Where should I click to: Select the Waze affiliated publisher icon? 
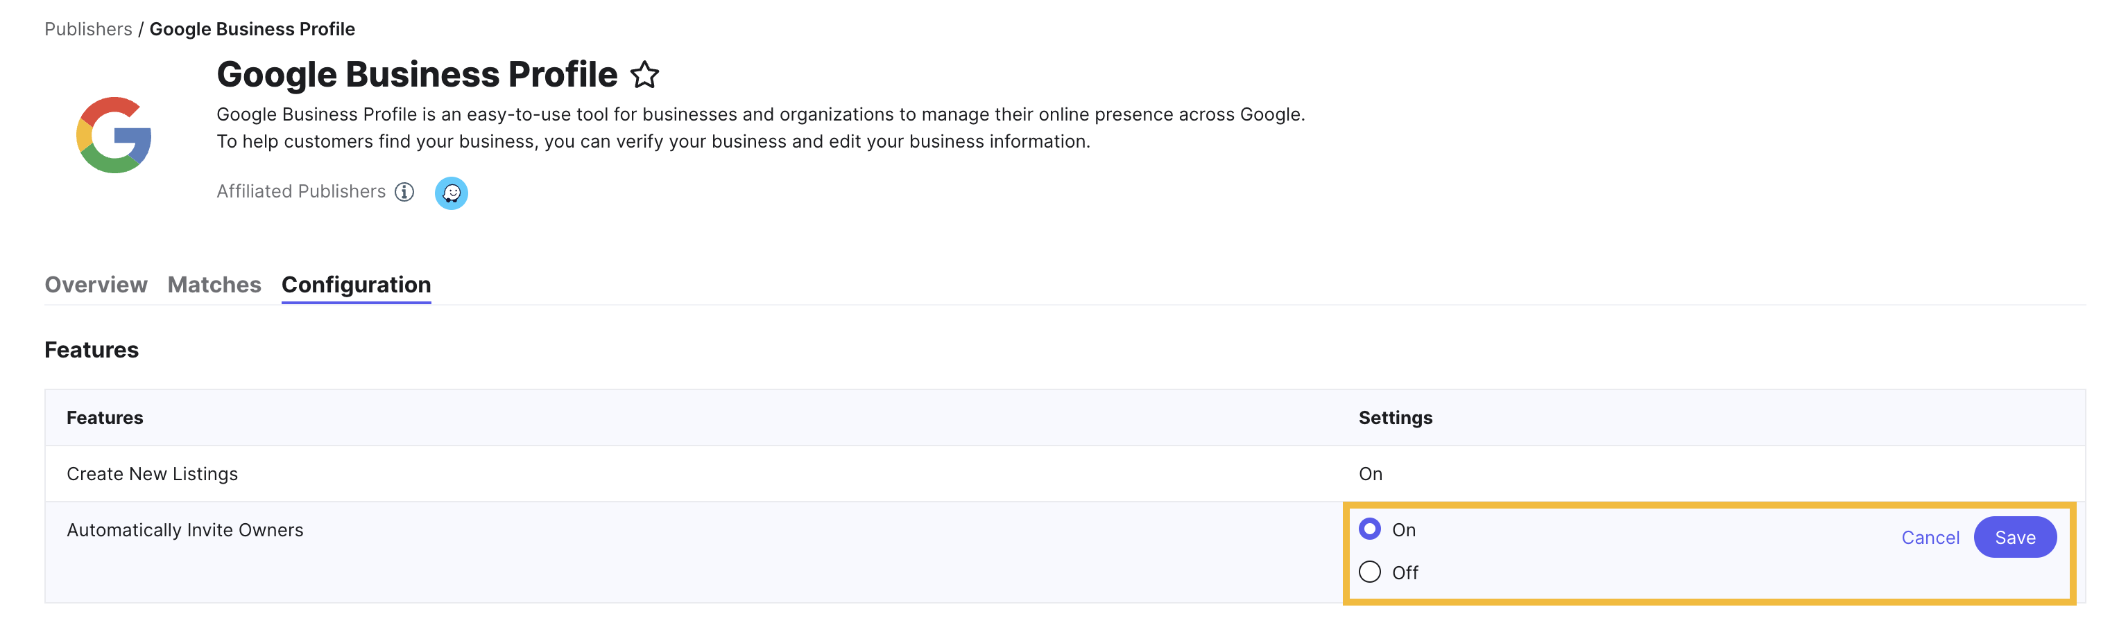point(452,193)
